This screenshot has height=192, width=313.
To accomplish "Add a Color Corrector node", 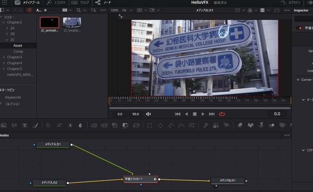I will coord(48,125).
